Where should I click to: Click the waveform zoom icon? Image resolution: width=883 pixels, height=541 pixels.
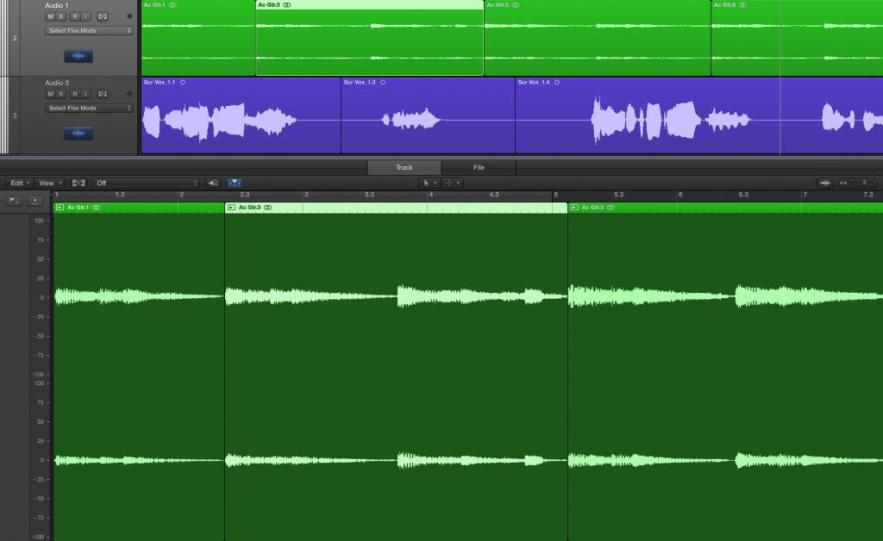(x=825, y=183)
